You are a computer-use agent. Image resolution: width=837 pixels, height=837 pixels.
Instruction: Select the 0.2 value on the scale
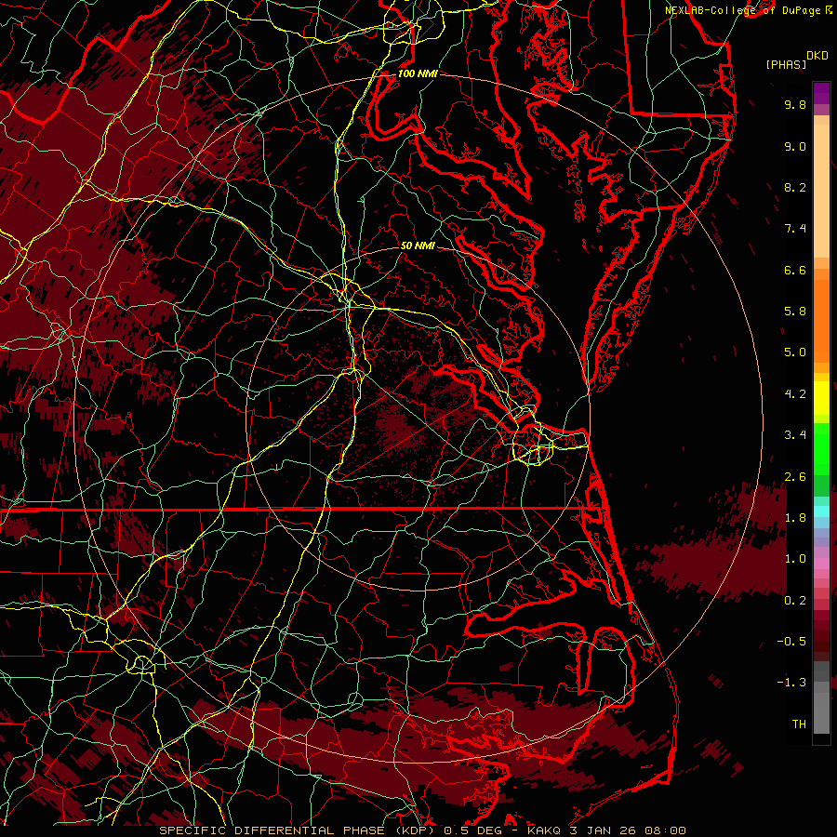[x=795, y=601]
